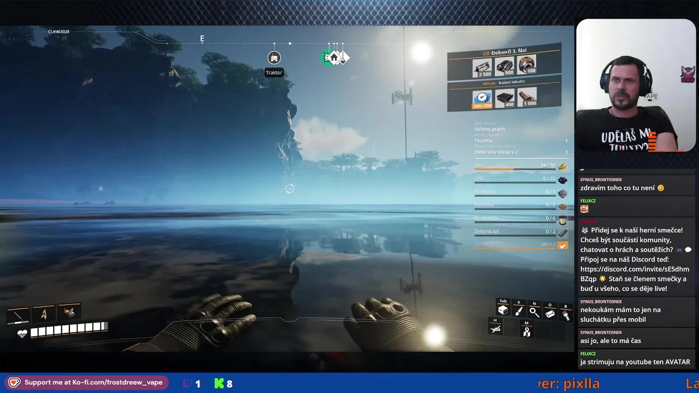Open the discord.com/invite link in chat

click(x=635, y=273)
